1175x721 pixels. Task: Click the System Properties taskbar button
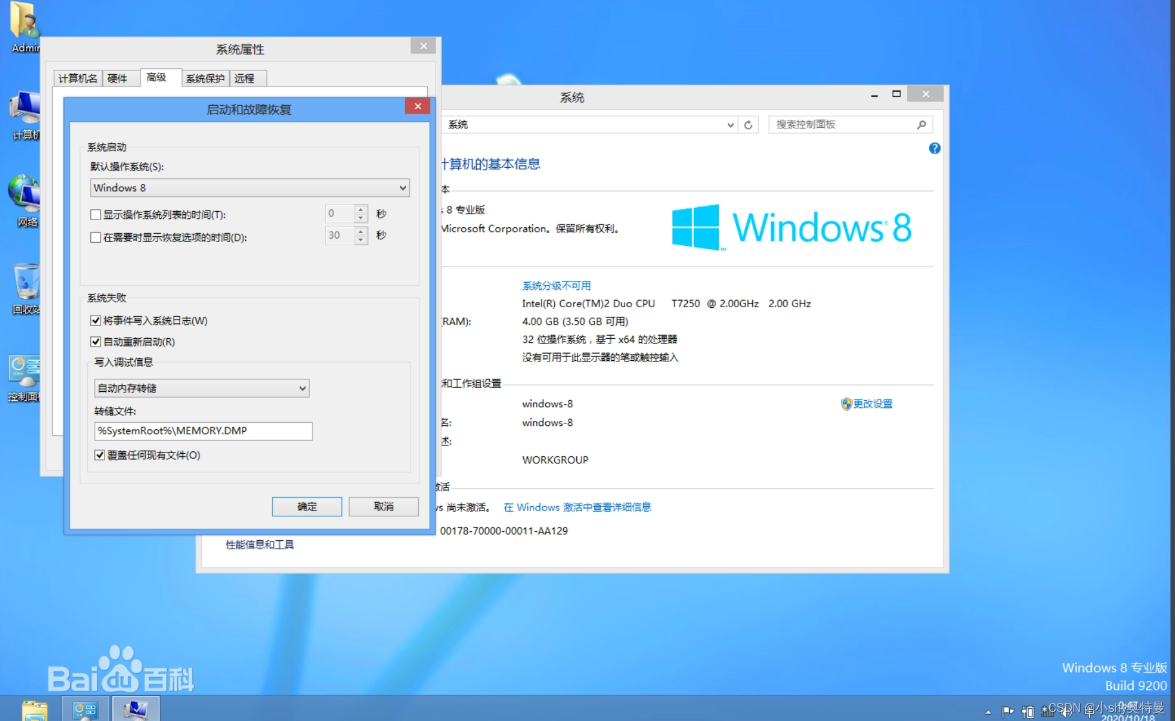136,709
